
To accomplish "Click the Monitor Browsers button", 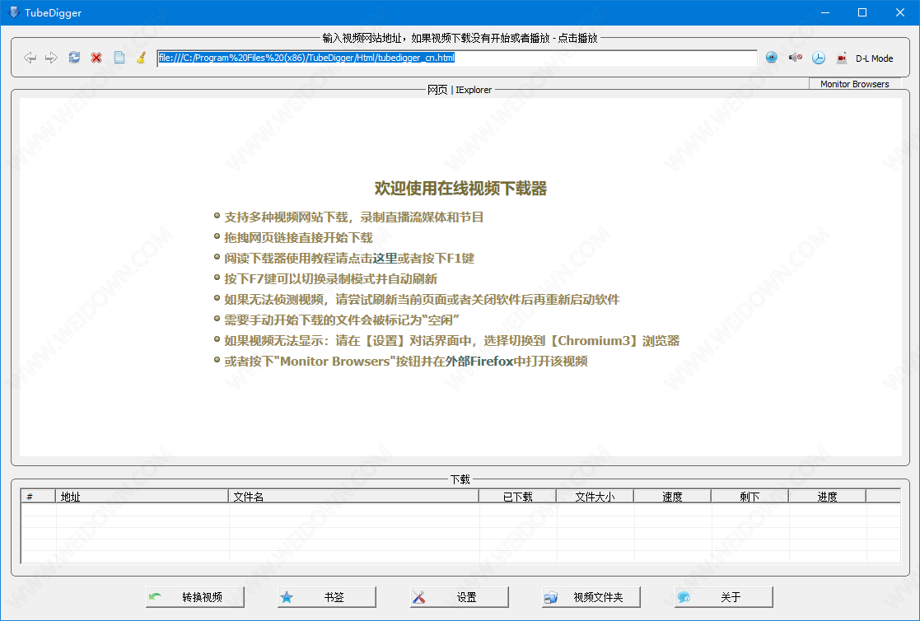I will [854, 84].
